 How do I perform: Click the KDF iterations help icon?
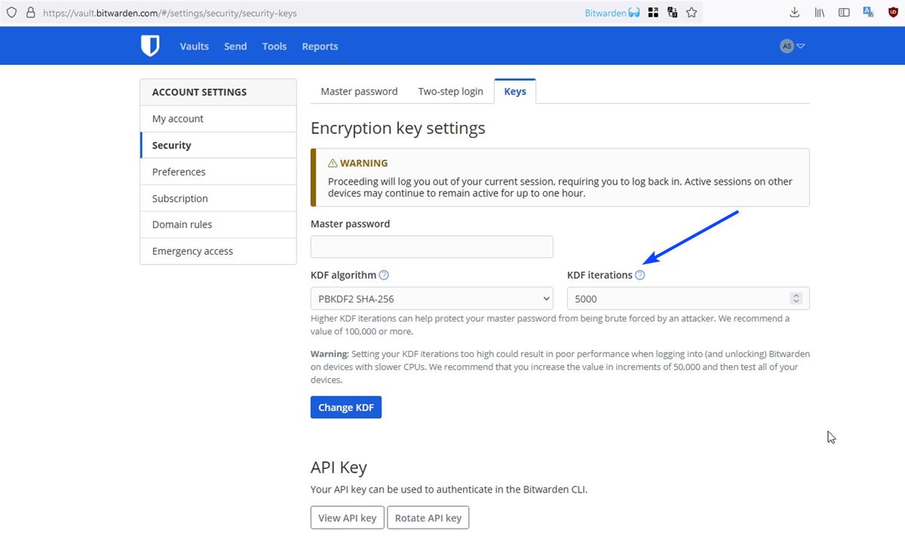(x=640, y=276)
